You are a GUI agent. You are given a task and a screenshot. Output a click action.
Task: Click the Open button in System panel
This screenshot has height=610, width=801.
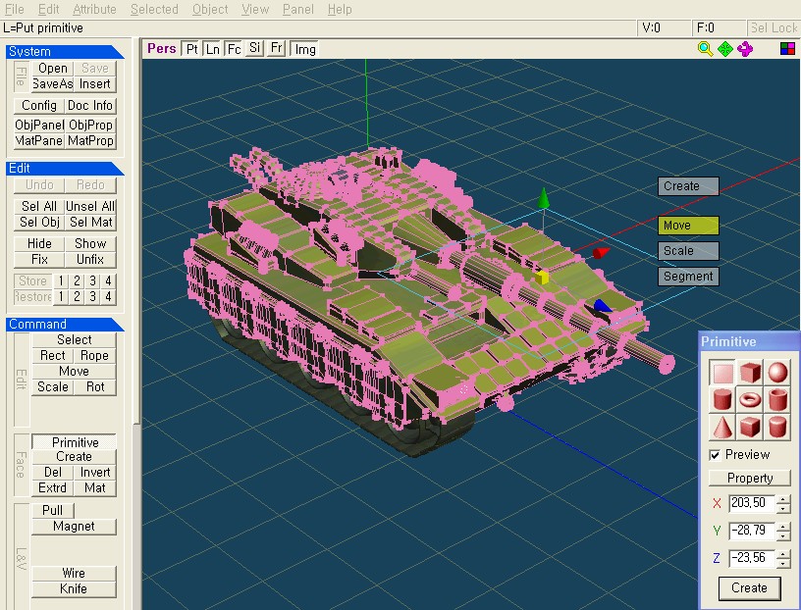point(53,68)
